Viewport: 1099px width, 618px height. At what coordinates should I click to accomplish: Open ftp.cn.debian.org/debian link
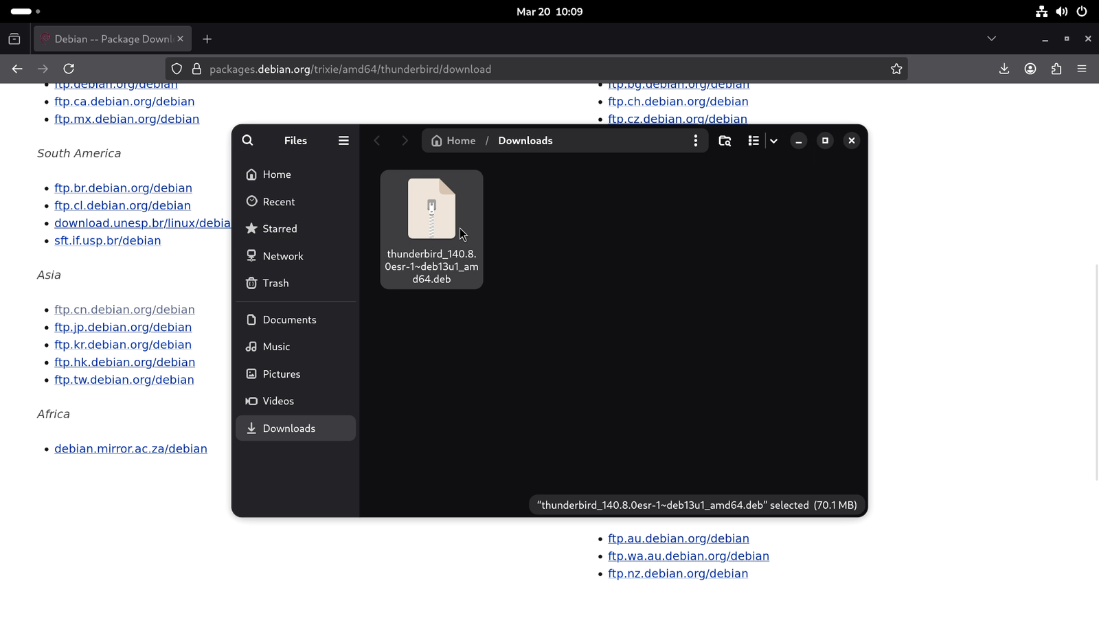tap(124, 310)
